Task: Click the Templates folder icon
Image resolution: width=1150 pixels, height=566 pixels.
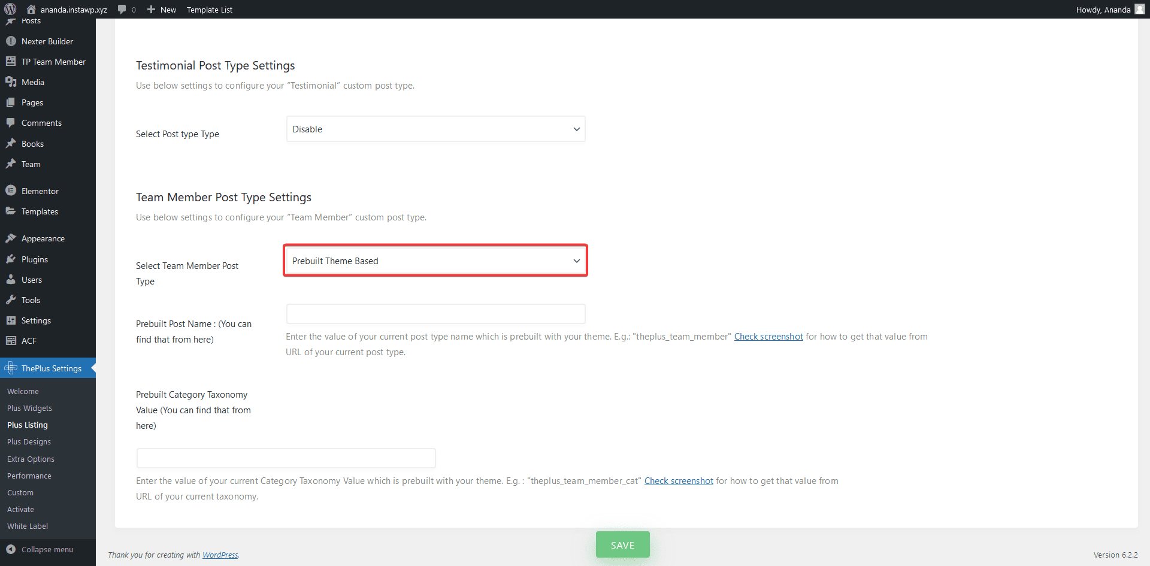Action: (11, 211)
